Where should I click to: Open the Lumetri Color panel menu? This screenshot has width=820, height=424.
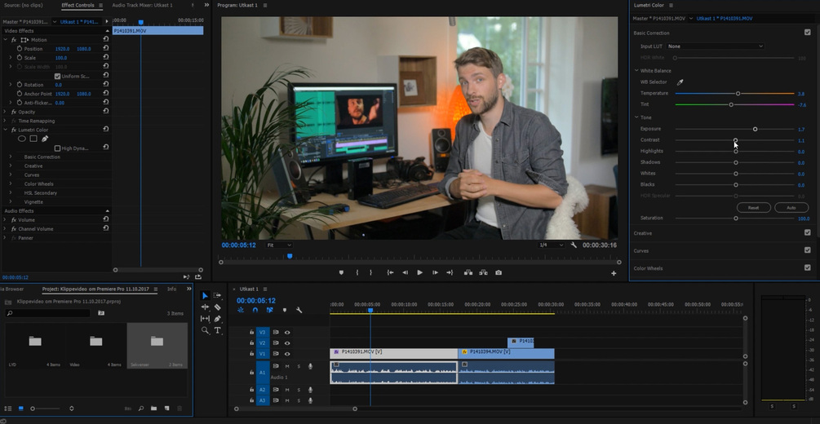671,5
